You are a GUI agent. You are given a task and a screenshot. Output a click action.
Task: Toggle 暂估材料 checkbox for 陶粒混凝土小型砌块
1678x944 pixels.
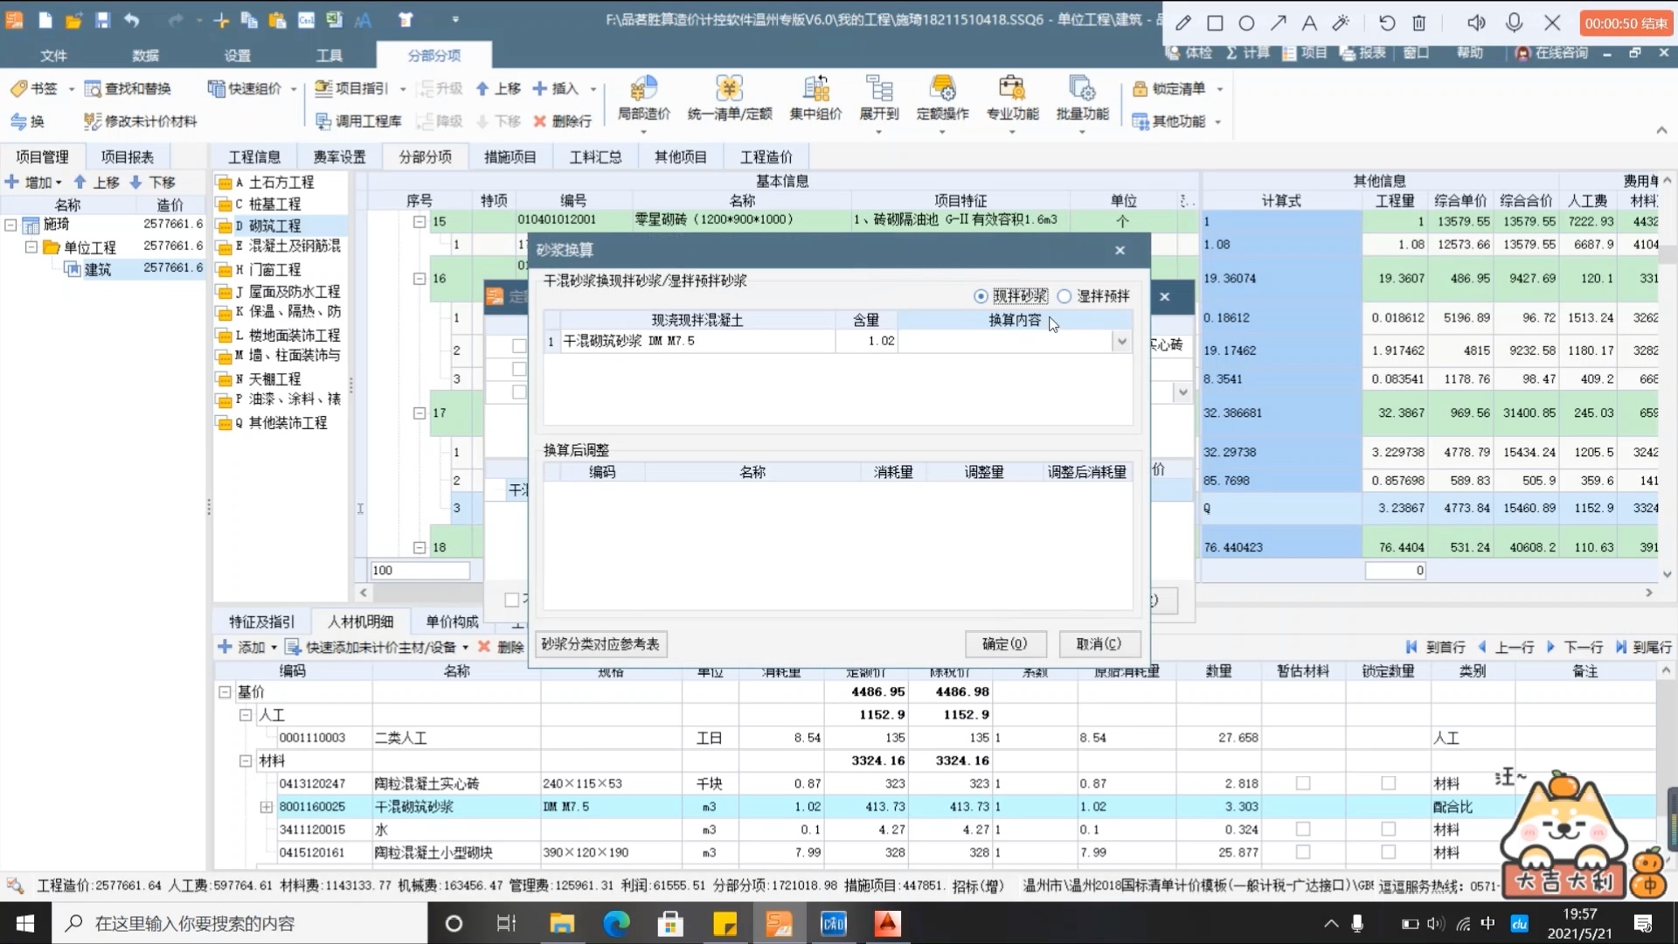(1303, 851)
